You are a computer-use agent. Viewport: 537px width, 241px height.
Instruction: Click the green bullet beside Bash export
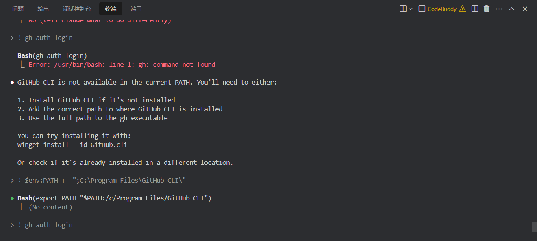(x=12, y=198)
